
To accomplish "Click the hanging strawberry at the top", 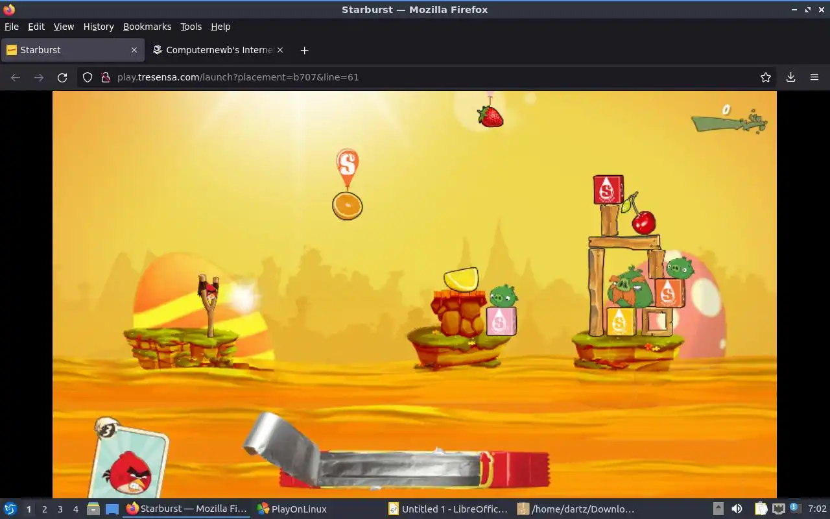I will tap(490, 116).
